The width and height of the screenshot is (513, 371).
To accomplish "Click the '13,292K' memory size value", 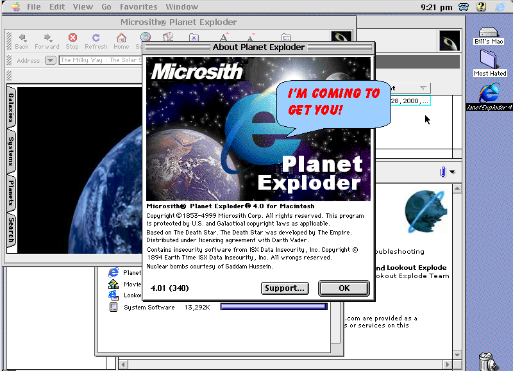I will click(x=198, y=308).
